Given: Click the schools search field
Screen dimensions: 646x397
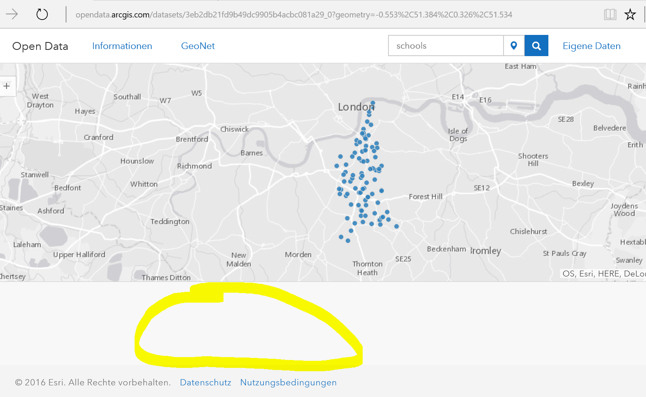Looking at the screenshot, I should [x=446, y=46].
